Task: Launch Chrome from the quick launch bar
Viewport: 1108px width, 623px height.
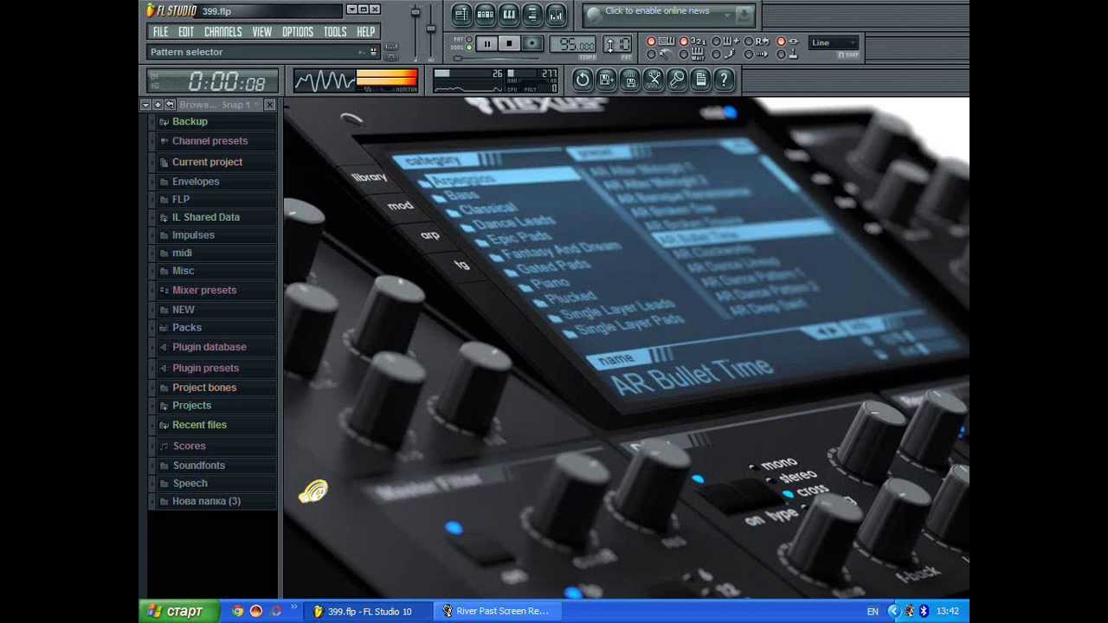Action: (237, 611)
